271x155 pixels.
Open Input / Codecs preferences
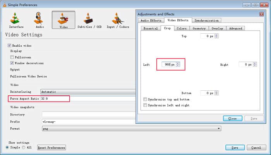[118, 20]
